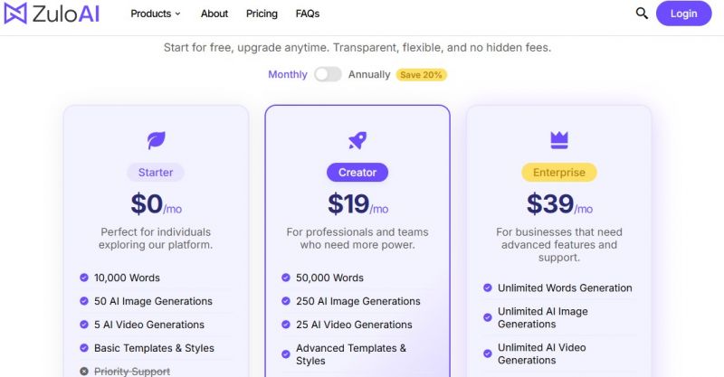
Task: Click the 'Advanced Templates & Styles' text
Action: 351,354
